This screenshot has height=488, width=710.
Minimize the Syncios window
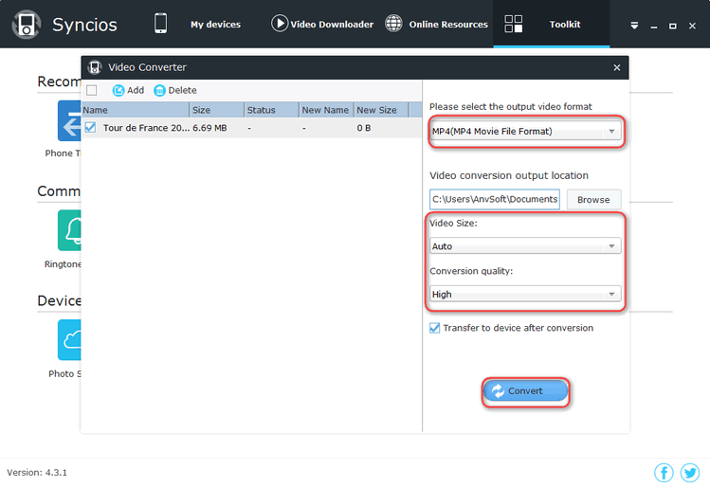click(654, 27)
